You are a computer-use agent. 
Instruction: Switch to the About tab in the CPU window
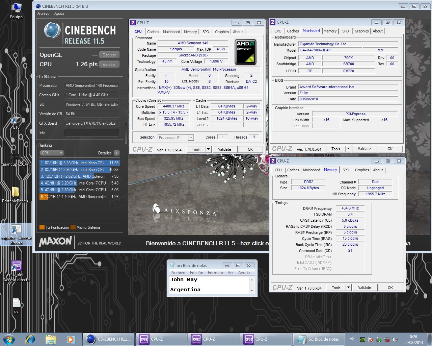pos(238,32)
